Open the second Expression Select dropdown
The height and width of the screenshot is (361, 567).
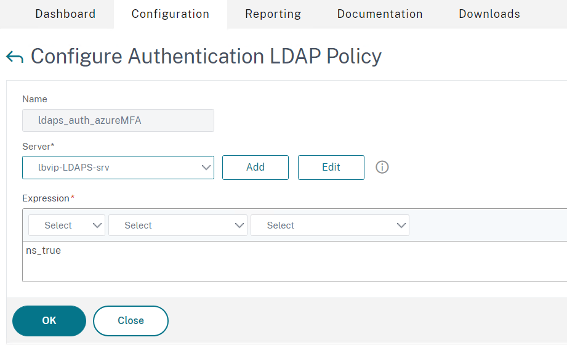pos(178,225)
